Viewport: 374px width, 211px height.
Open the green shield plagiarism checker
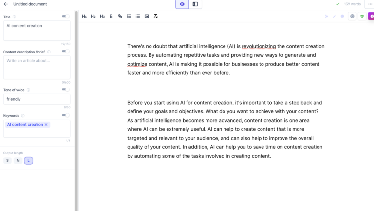pos(362,16)
